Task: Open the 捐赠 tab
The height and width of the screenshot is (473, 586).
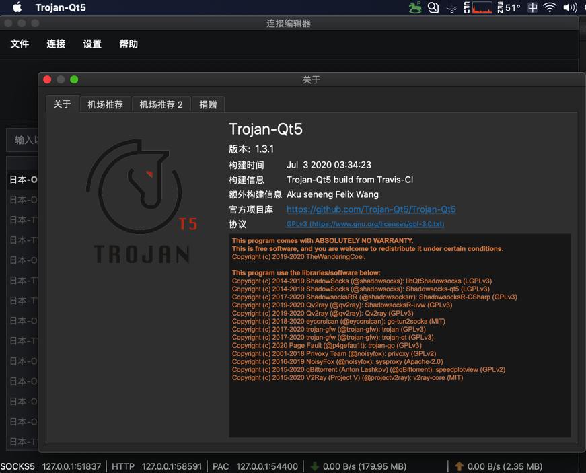Action: point(208,104)
